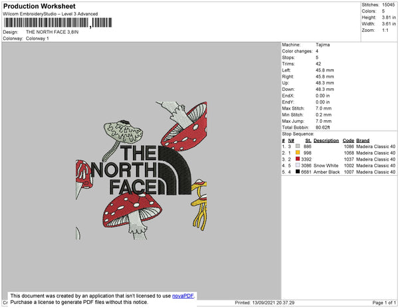
Task: Click the embroidery design preview image
Action: [142, 171]
